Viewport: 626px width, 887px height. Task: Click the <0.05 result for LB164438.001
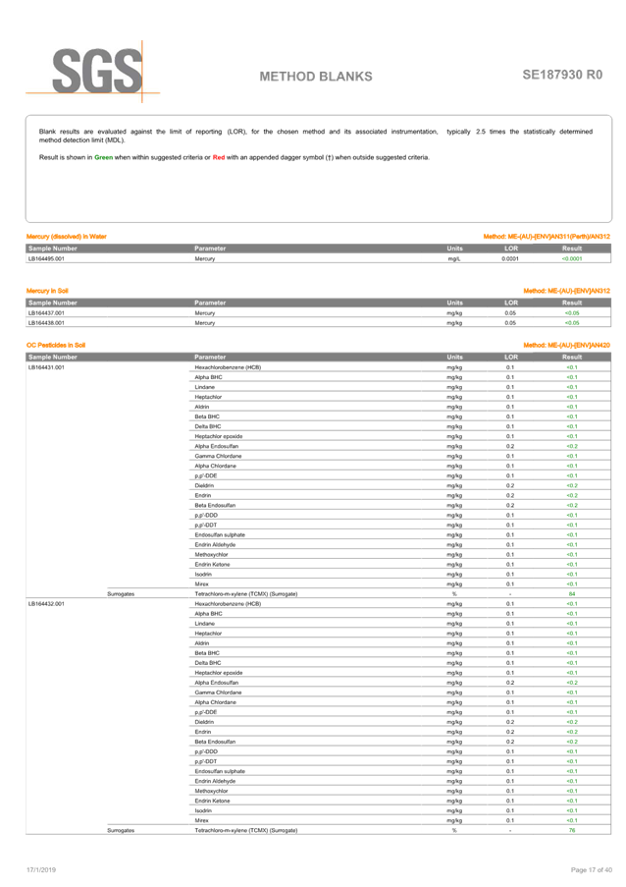click(x=572, y=323)
